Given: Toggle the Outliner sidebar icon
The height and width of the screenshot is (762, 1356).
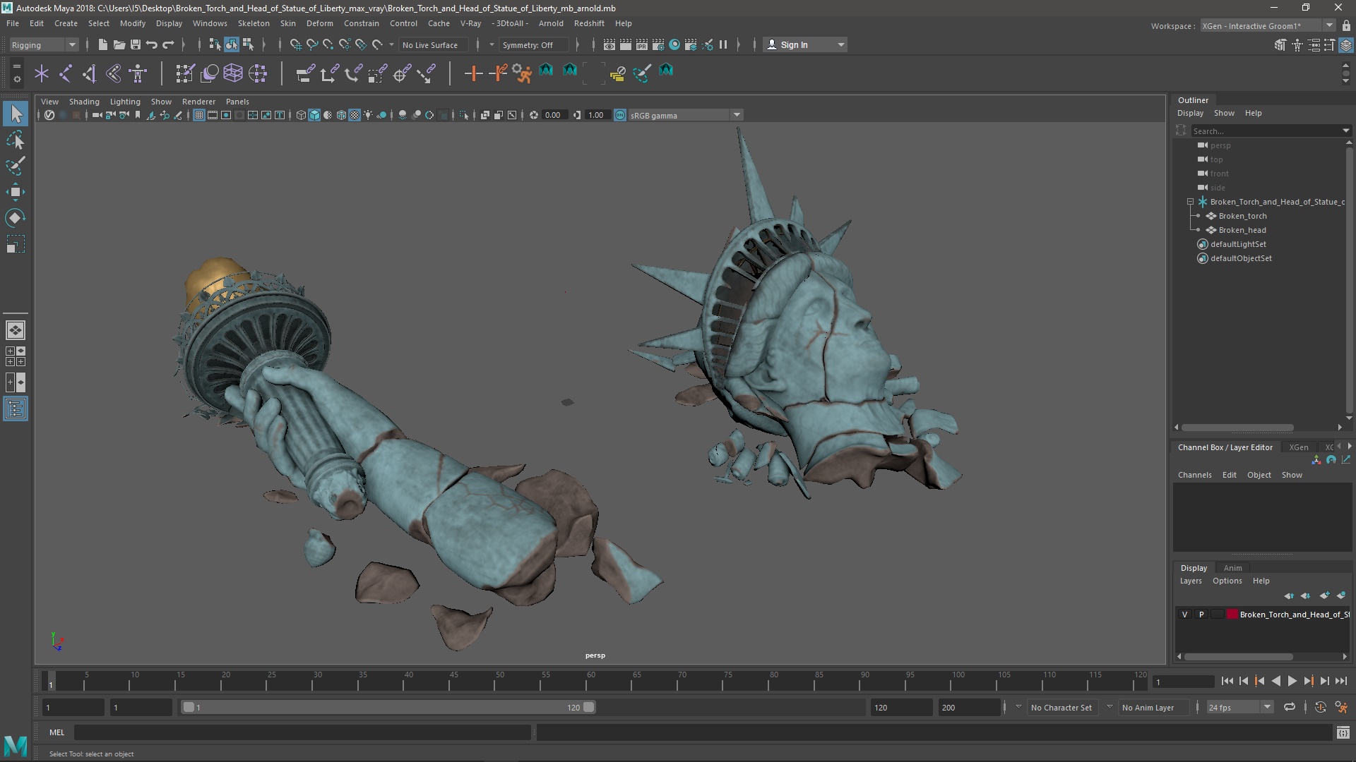Looking at the screenshot, I should (16, 409).
